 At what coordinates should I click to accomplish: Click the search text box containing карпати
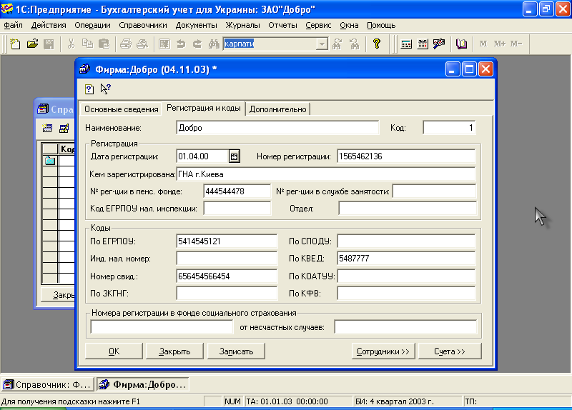(270, 44)
